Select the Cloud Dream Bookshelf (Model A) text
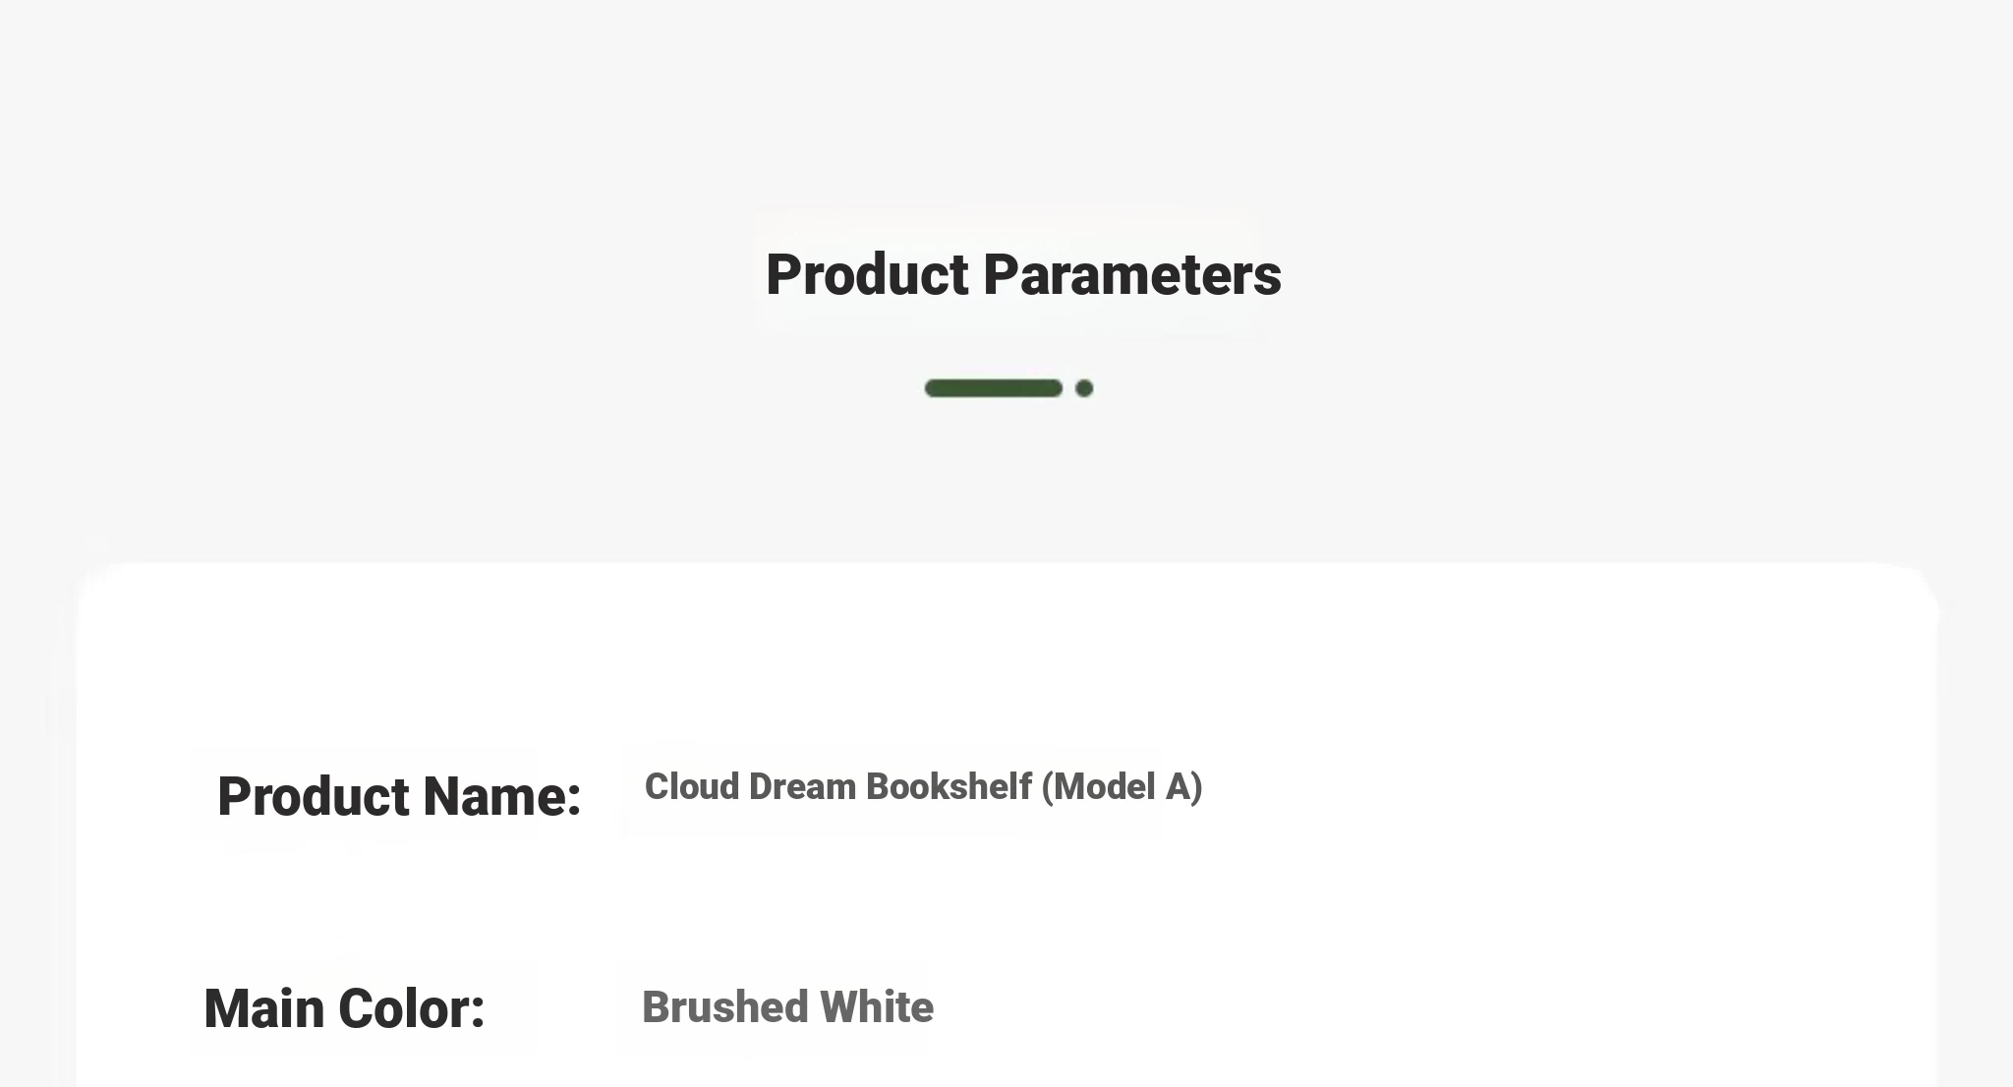This screenshot has width=2013, height=1087. coord(923,786)
